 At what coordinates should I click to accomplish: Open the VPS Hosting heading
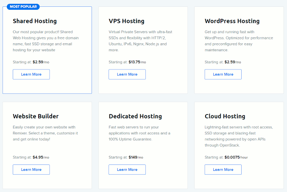click(x=126, y=21)
